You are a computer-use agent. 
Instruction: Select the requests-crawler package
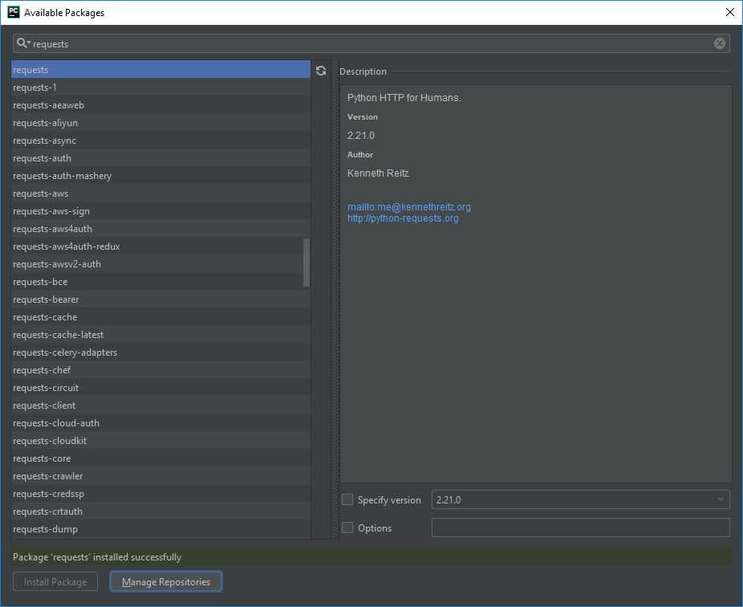[48, 476]
